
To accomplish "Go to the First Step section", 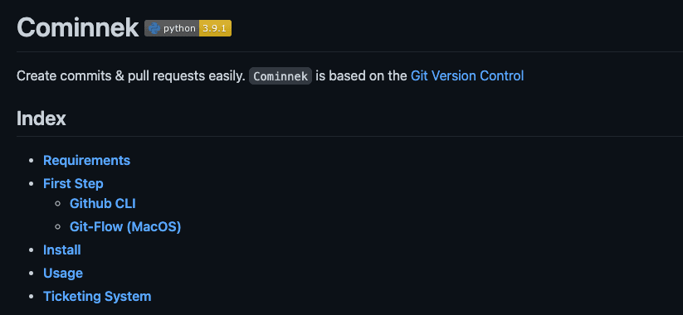I will 73,183.
